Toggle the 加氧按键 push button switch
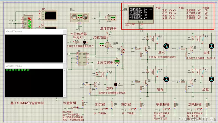The image size is (218, 123). click(x=199, y=109)
